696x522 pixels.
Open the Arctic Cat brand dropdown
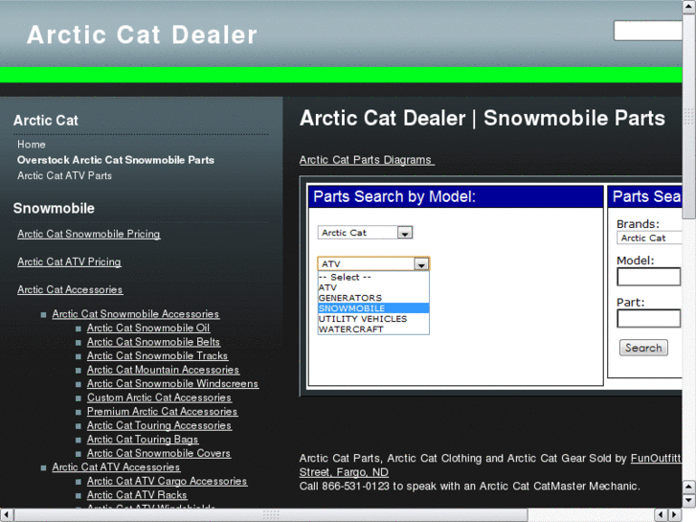365,233
